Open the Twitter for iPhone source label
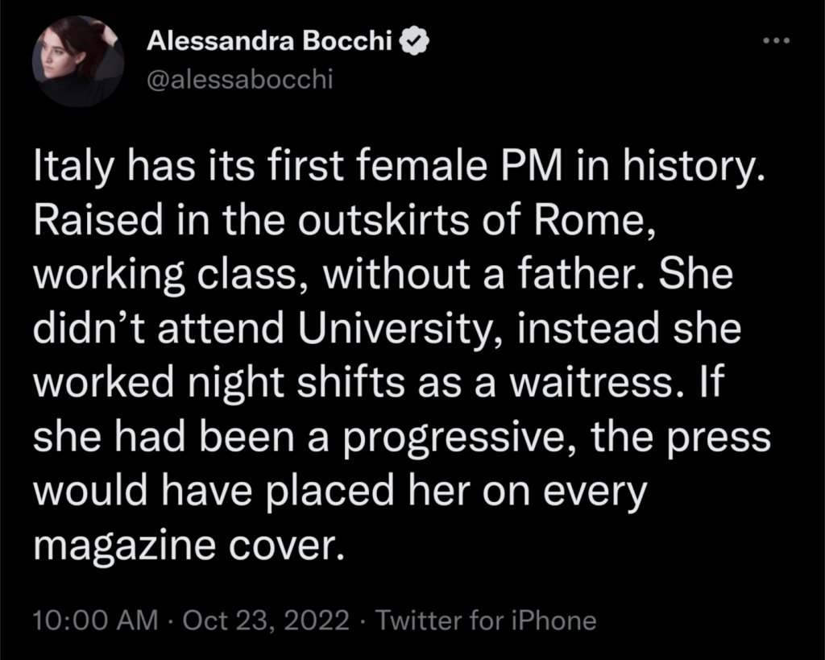825x660 pixels. pyautogui.click(x=487, y=621)
